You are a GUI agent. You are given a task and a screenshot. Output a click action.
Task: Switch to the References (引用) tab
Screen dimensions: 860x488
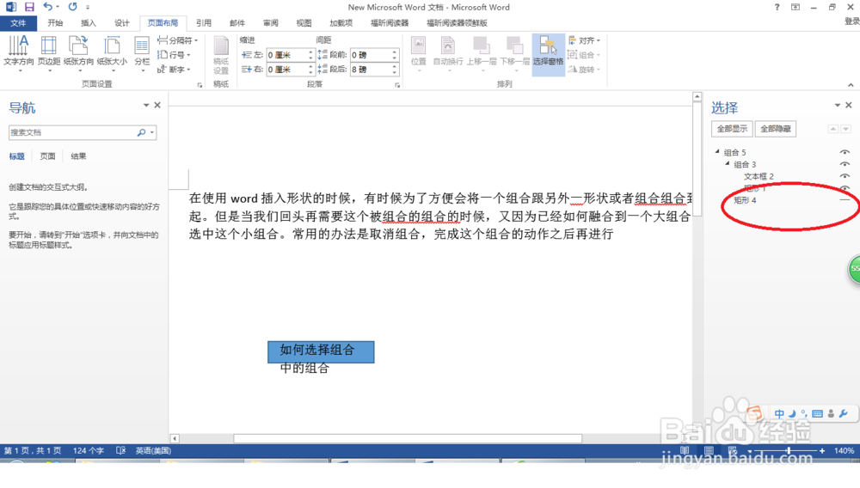click(x=204, y=23)
